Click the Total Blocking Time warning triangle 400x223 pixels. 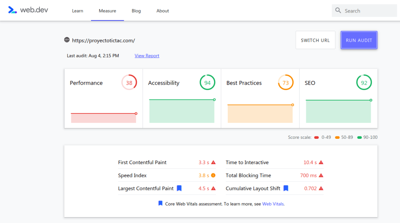click(x=321, y=175)
